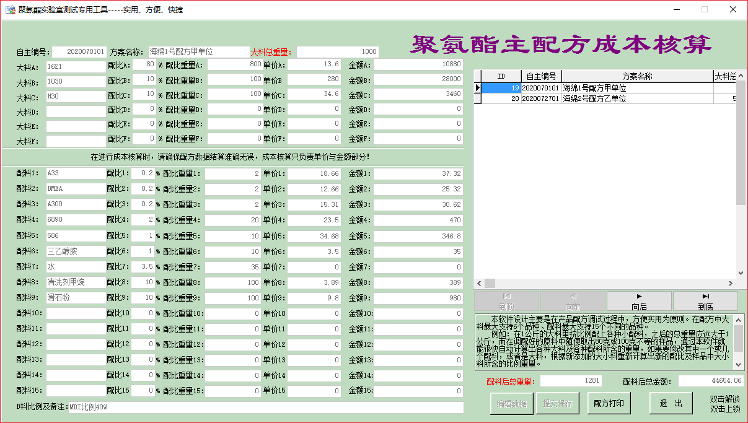This screenshot has height=423, width=748.
Task: Click the 金额9 field showing 980
Action: (418, 299)
